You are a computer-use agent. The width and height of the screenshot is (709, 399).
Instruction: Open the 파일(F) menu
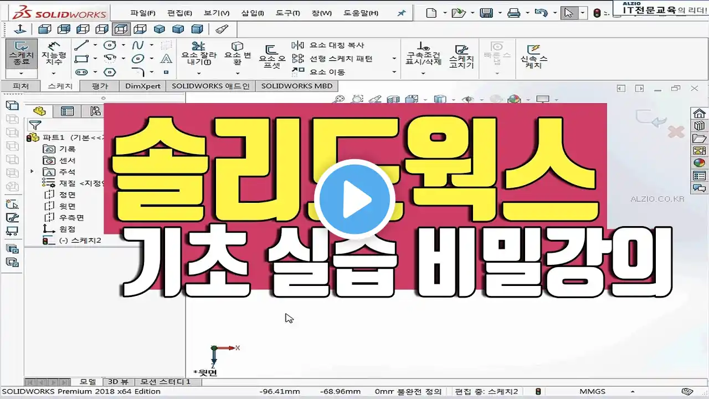coord(143,13)
